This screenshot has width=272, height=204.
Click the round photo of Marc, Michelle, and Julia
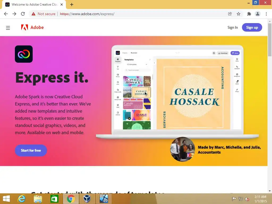(x=182, y=149)
